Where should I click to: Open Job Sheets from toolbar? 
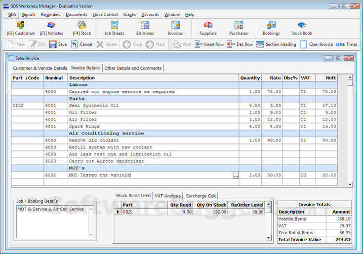coord(114,28)
